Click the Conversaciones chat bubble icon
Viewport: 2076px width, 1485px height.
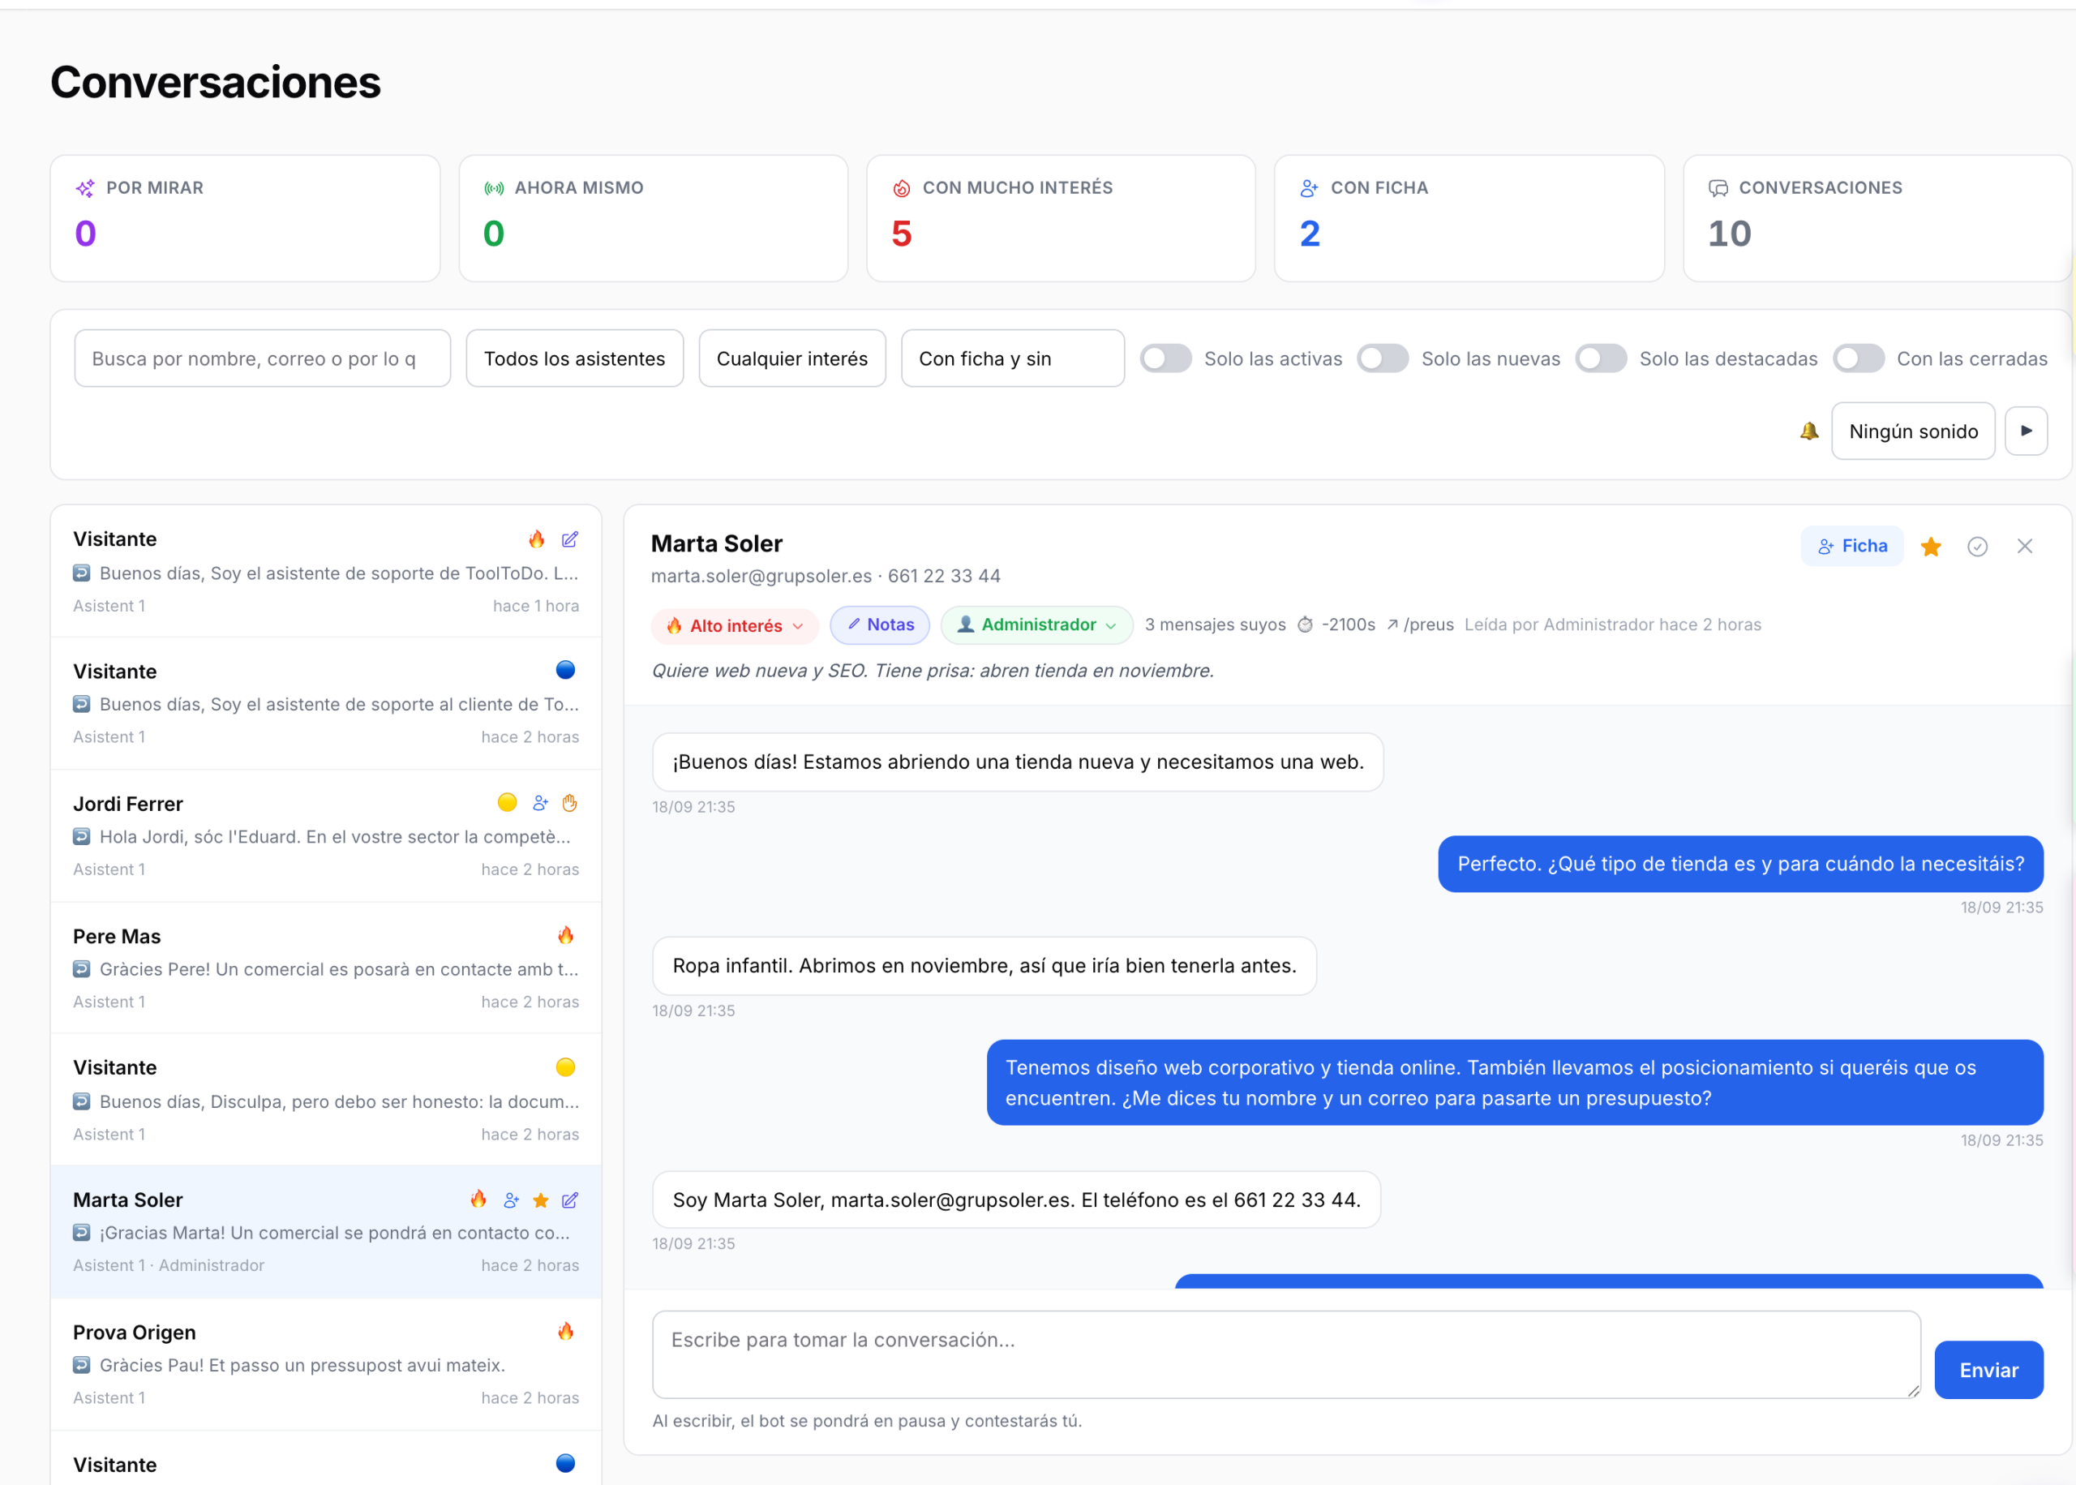pos(1718,188)
